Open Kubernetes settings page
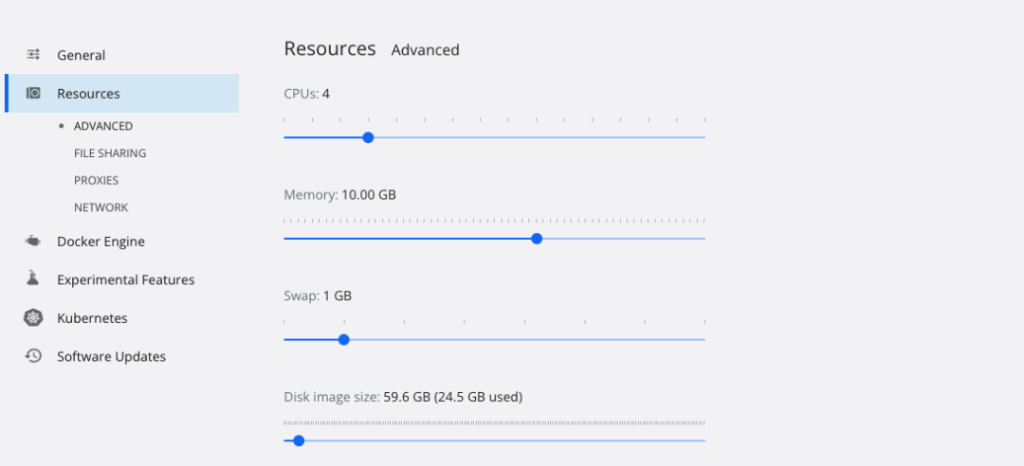 click(x=92, y=318)
